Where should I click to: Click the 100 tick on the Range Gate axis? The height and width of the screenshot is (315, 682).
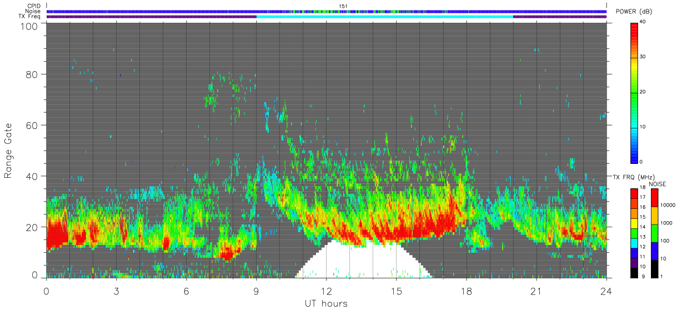point(28,26)
